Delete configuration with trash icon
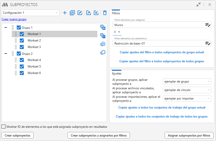 [x=105, y=13]
